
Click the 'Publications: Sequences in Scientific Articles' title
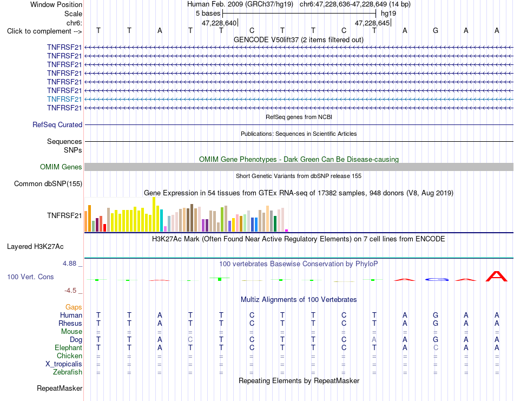(x=299, y=134)
